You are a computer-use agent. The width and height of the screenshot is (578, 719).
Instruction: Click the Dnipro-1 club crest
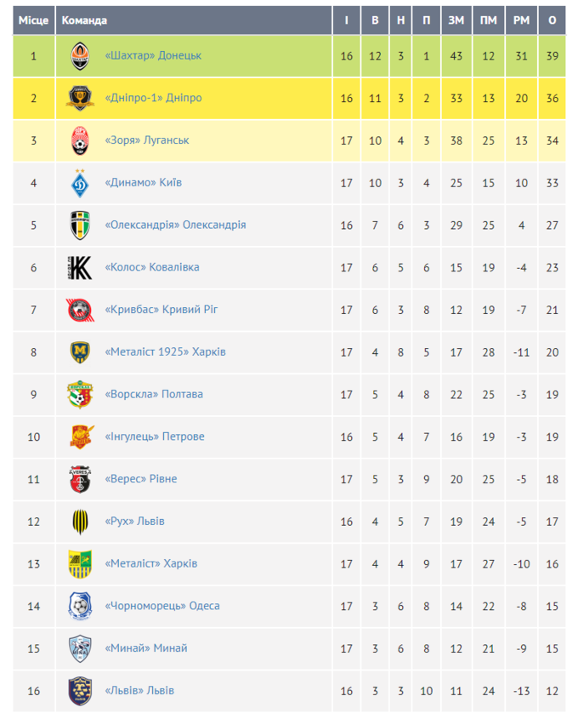79,99
